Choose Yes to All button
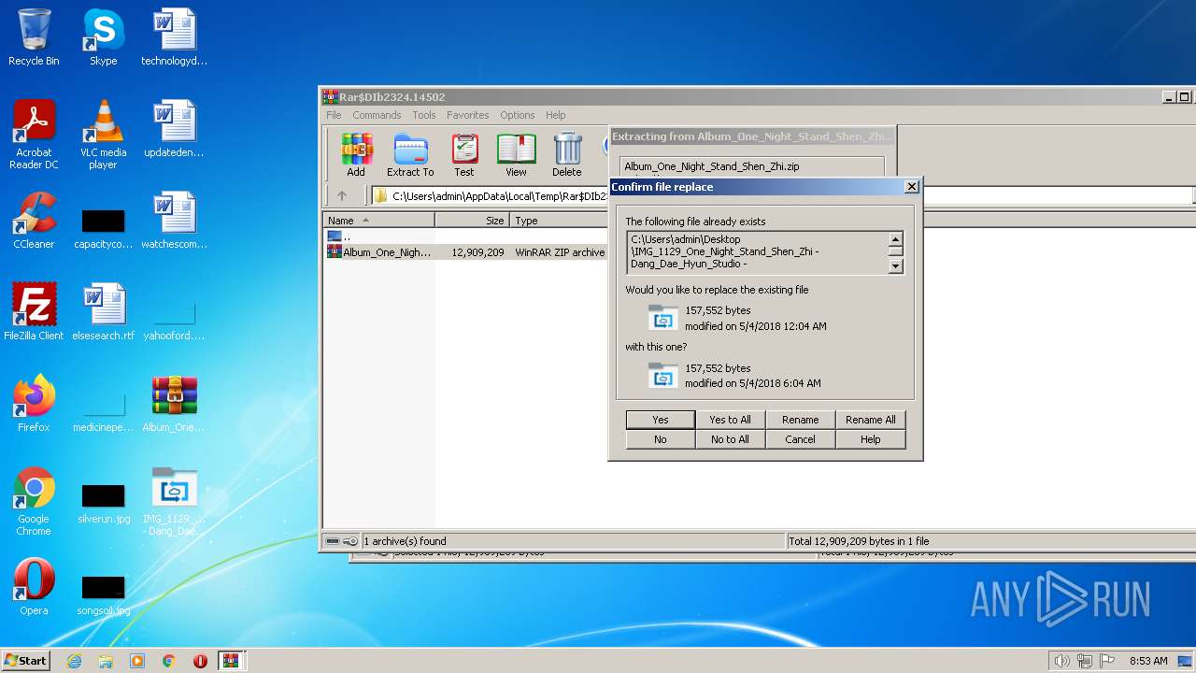Image resolution: width=1196 pixels, height=673 pixels. tap(730, 420)
